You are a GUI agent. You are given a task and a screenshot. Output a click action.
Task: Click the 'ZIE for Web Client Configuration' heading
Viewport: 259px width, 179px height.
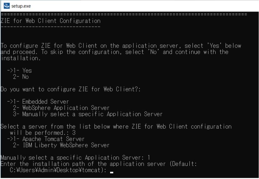click(51, 21)
